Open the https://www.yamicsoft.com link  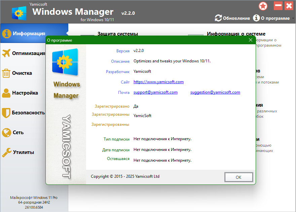pos(158,82)
